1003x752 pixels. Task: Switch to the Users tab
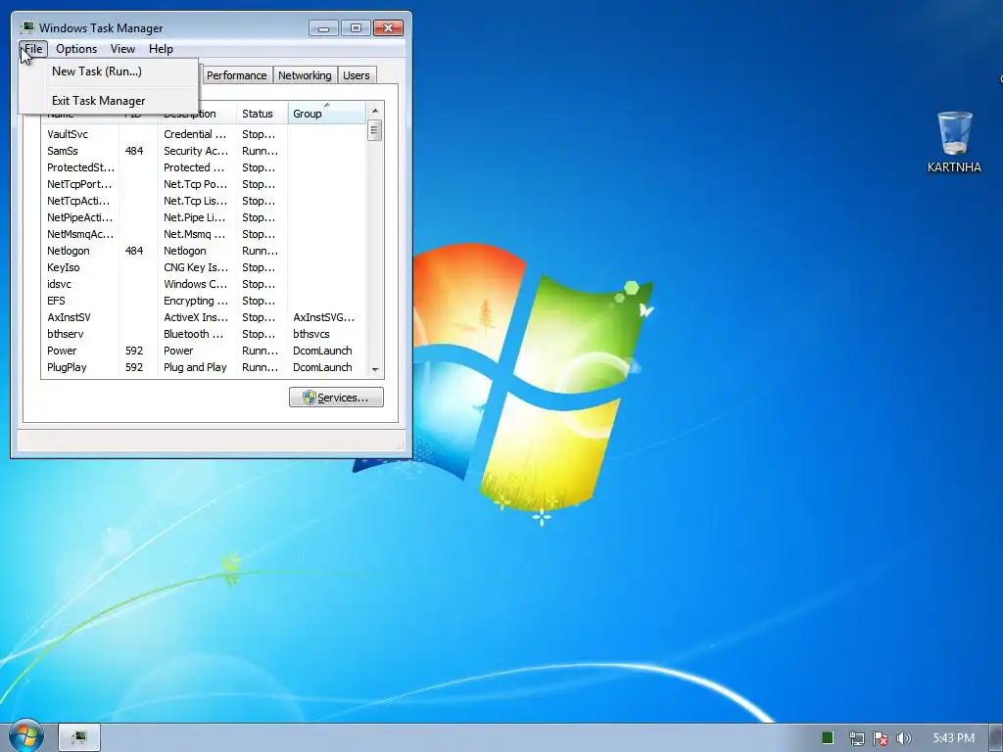356,75
